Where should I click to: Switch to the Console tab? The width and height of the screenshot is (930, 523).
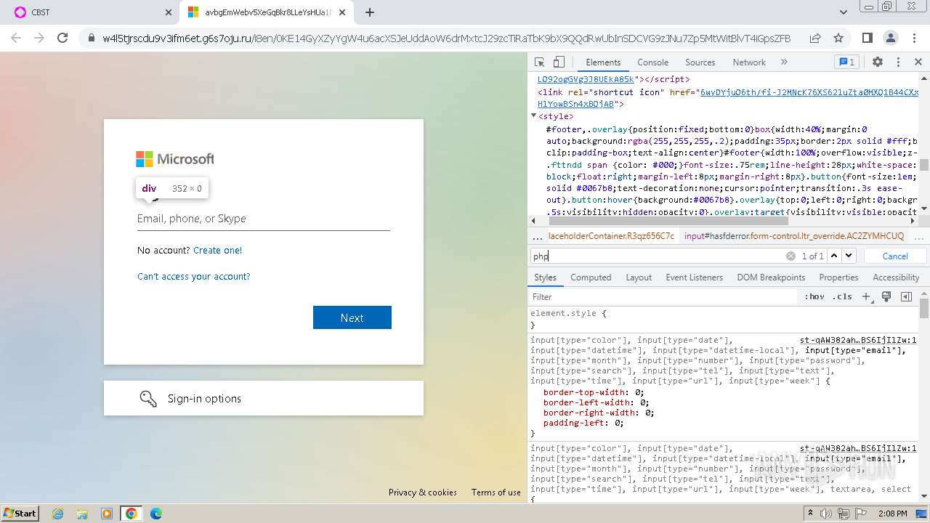point(652,62)
